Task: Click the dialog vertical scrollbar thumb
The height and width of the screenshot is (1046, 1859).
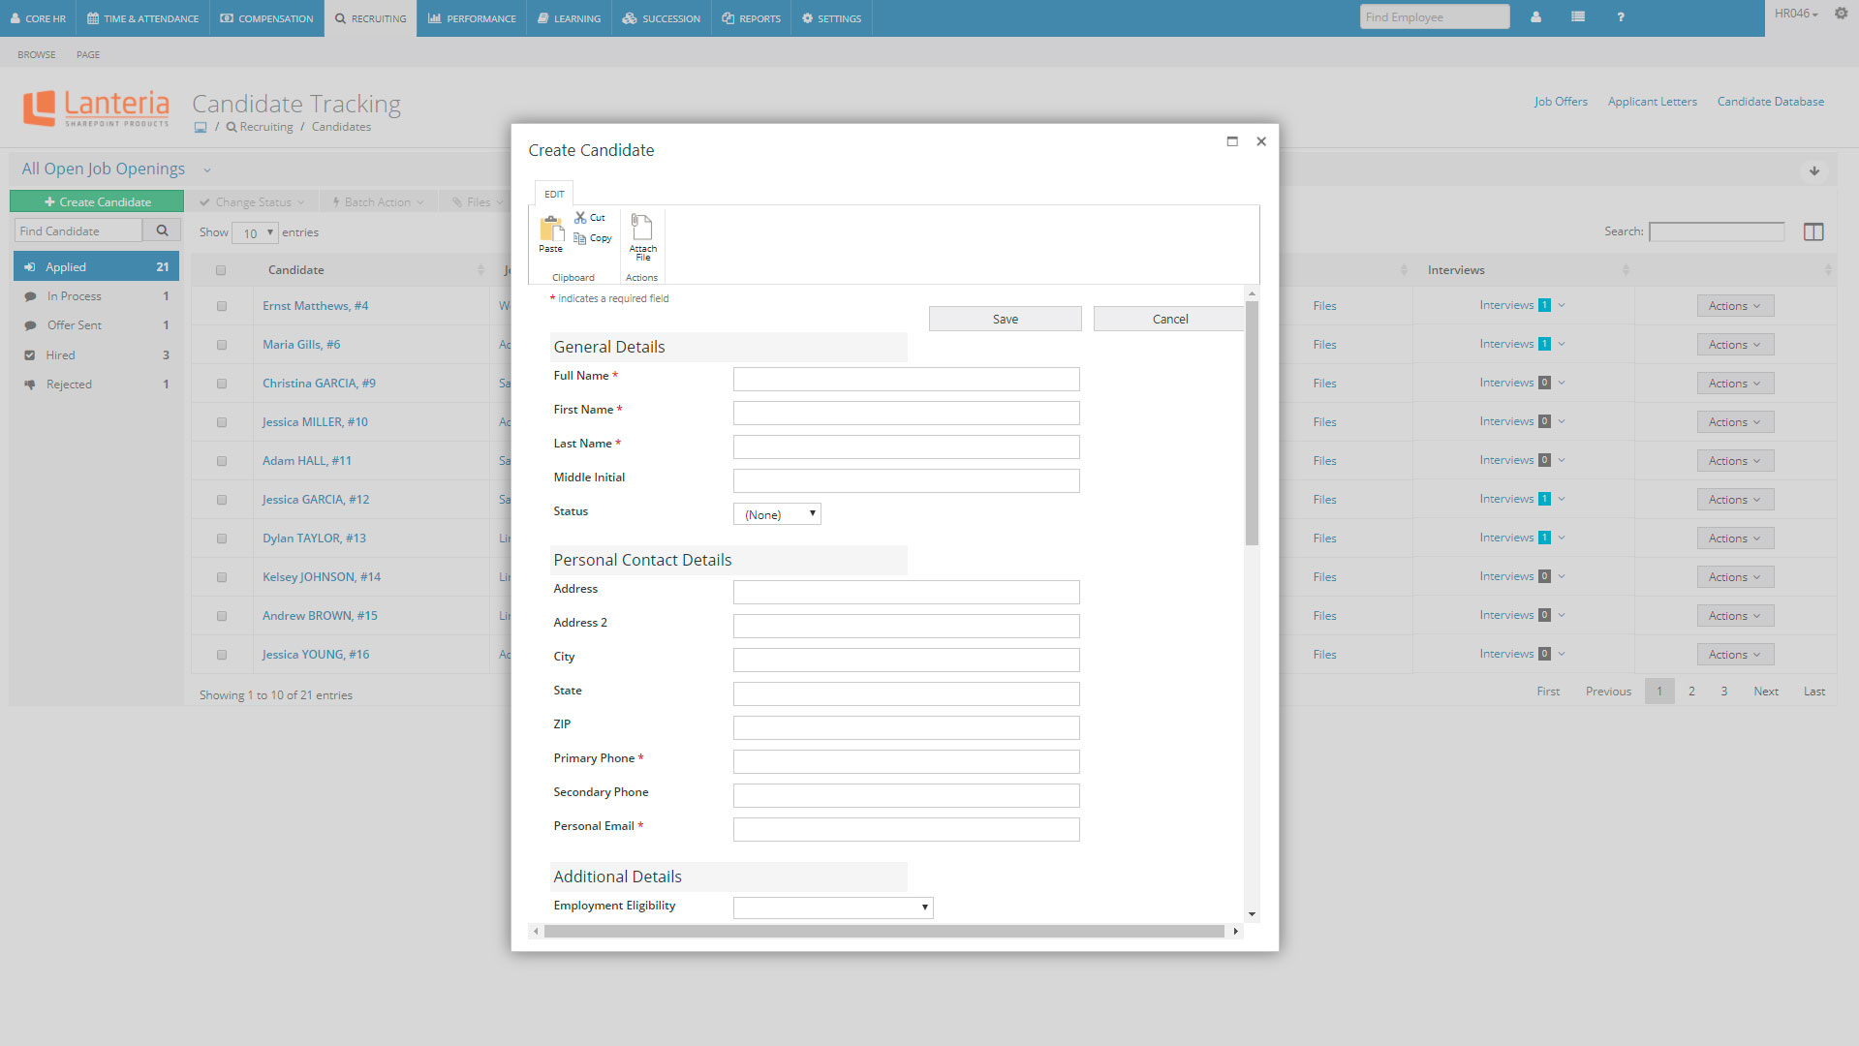Action: 1252,423
